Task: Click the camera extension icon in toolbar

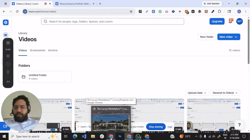Action: 166,11
